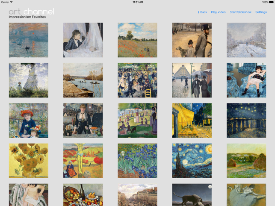Select the ballet dancers painting
Image resolution: width=275 pixels, height=206 pixels.
click(x=246, y=195)
